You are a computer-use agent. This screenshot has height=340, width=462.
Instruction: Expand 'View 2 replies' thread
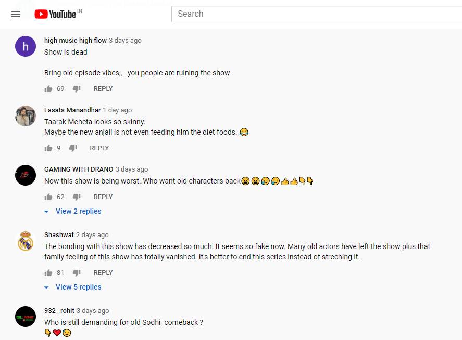tap(78, 211)
